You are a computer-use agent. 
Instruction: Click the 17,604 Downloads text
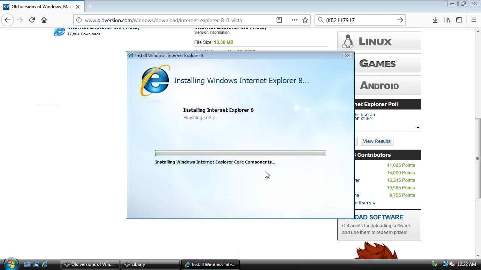click(83, 34)
